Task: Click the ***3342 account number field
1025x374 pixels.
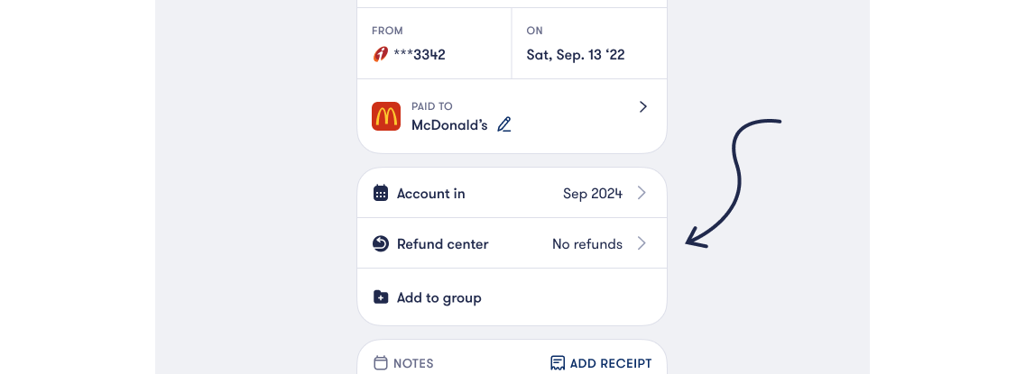Action: click(x=420, y=54)
